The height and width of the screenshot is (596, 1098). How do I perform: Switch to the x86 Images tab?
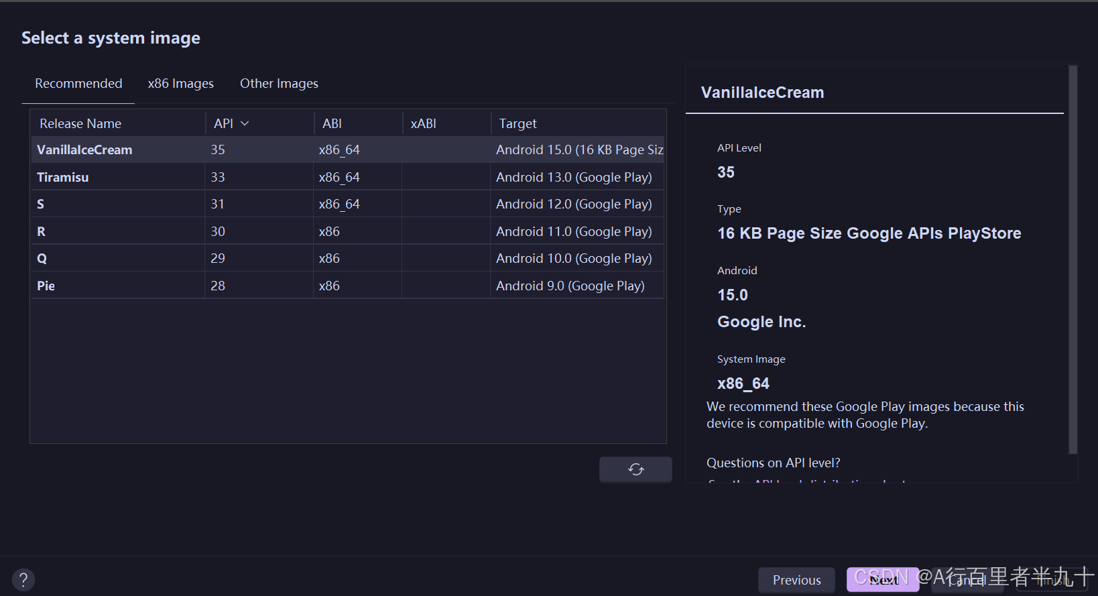pyautogui.click(x=181, y=84)
